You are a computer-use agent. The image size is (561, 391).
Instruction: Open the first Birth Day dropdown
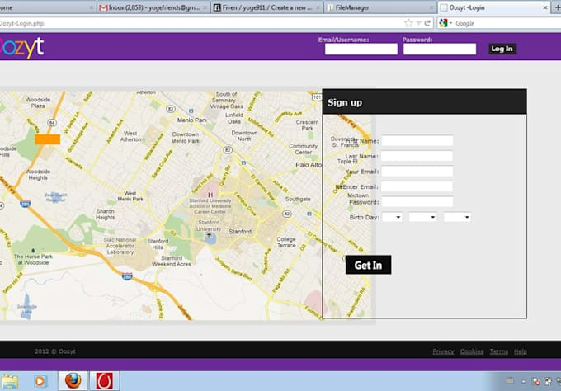pyautogui.click(x=392, y=217)
